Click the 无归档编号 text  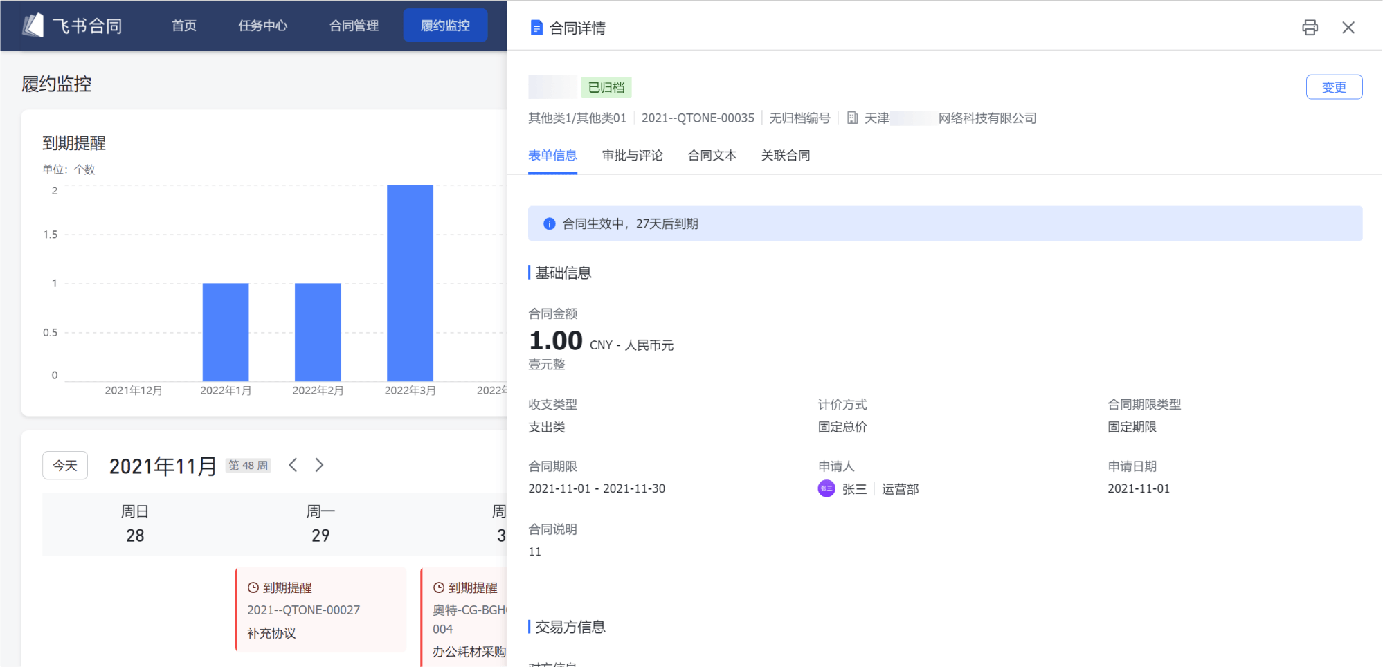[x=799, y=118]
